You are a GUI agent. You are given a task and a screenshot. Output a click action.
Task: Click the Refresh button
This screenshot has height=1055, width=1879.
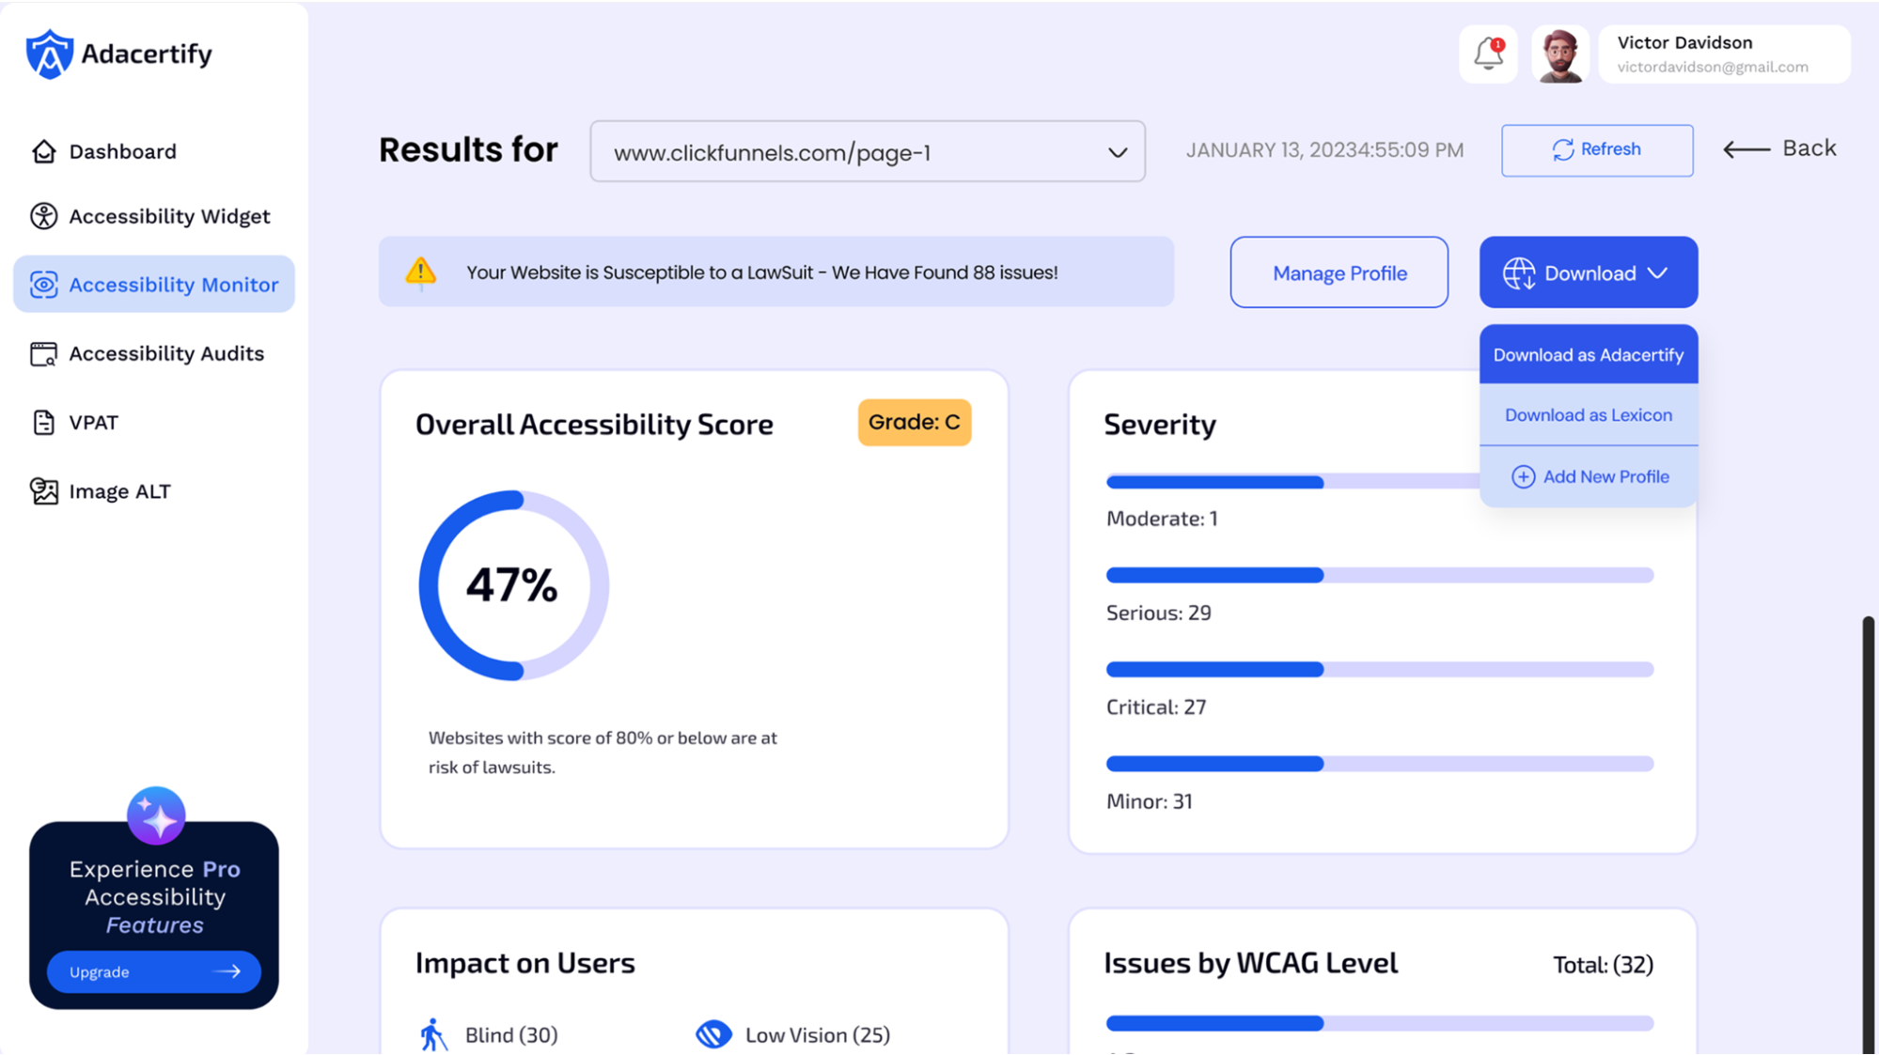1597,150
